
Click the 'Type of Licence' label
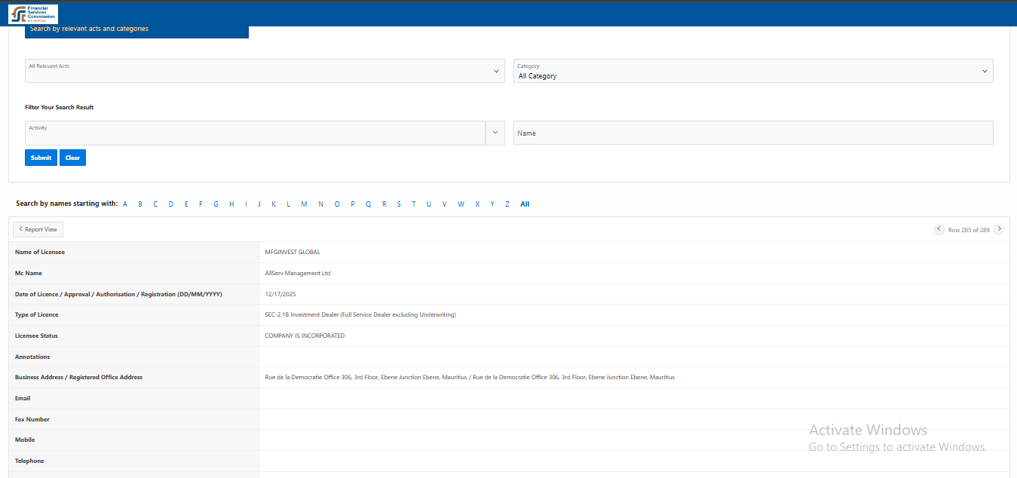[36, 314]
